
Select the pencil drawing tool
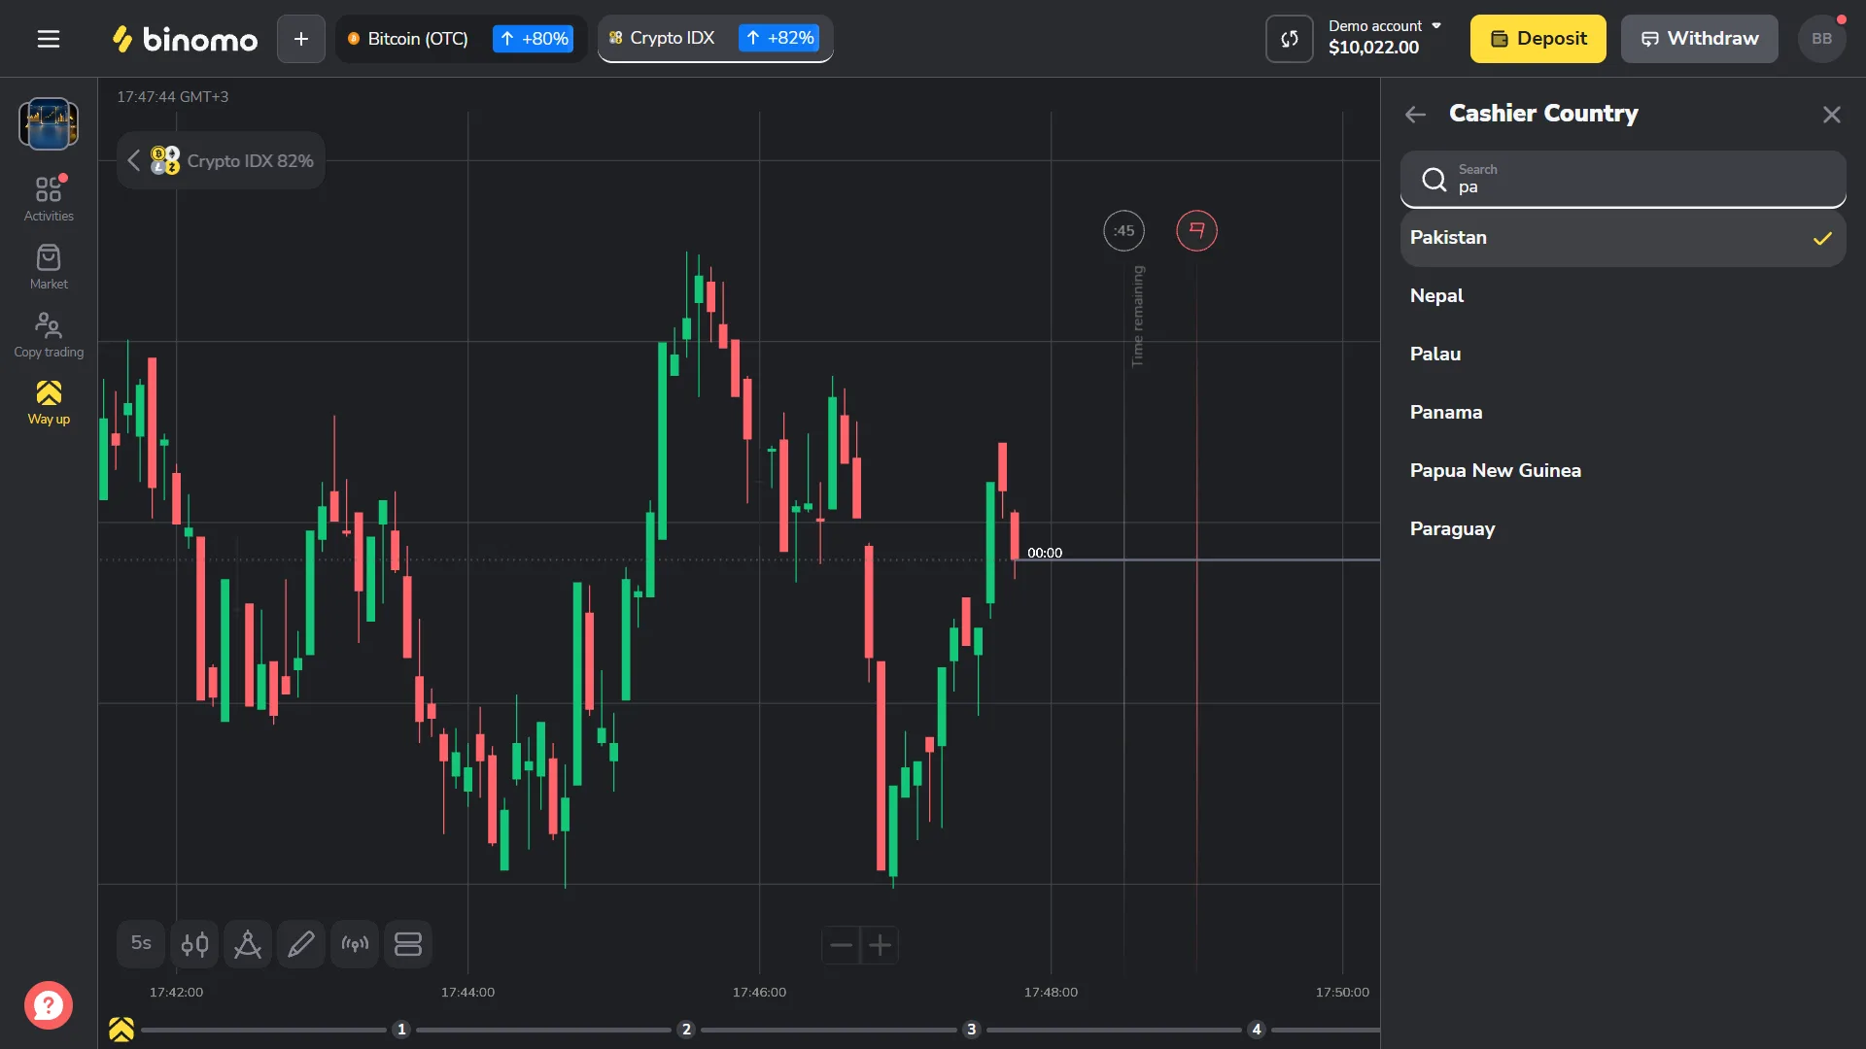301,943
